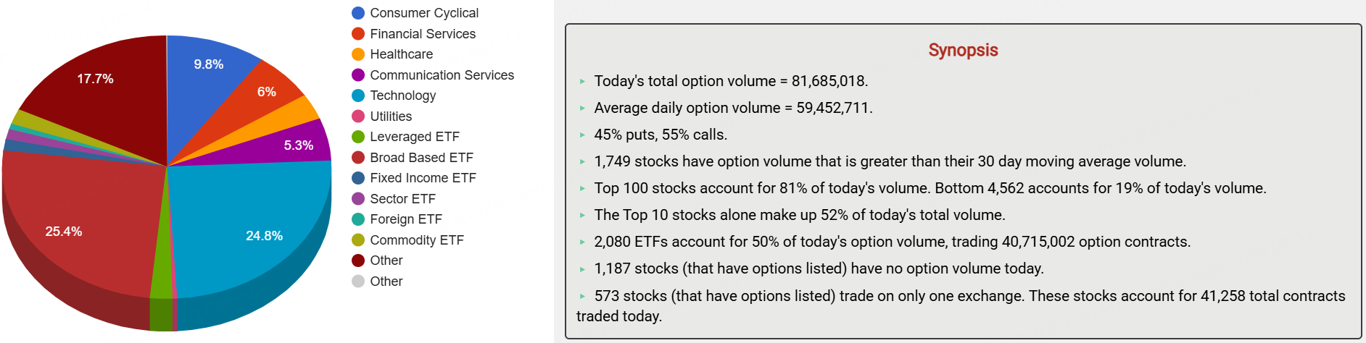This screenshot has height=343, width=1366.
Task: Select the Broad Based ETF legend entry
Action: (x=421, y=158)
